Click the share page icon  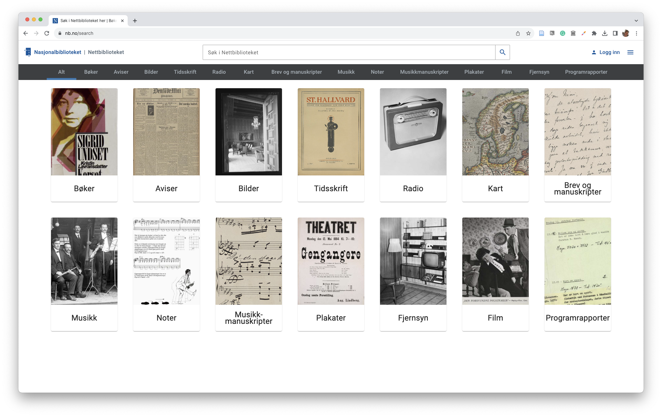point(518,33)
